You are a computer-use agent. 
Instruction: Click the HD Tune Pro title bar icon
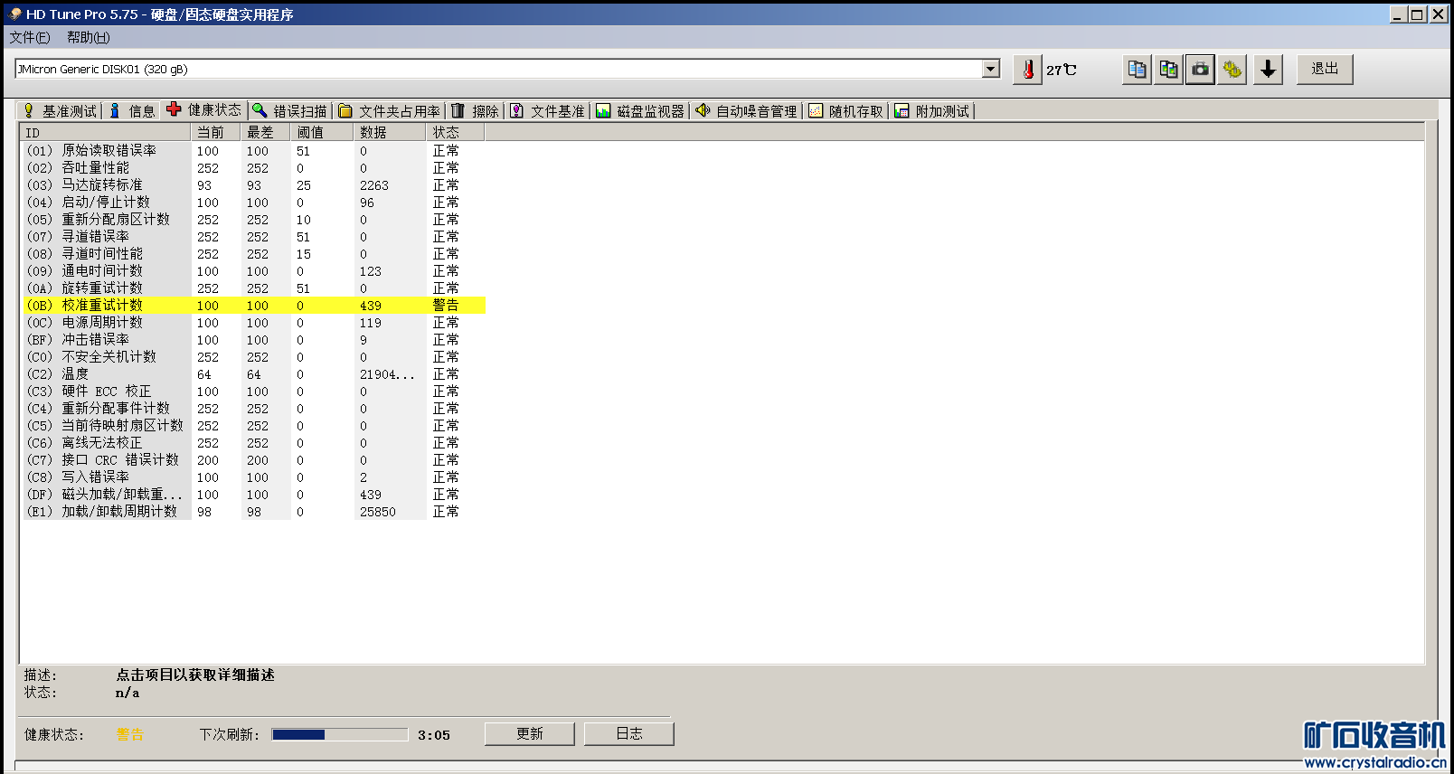[x=14, y=14]
